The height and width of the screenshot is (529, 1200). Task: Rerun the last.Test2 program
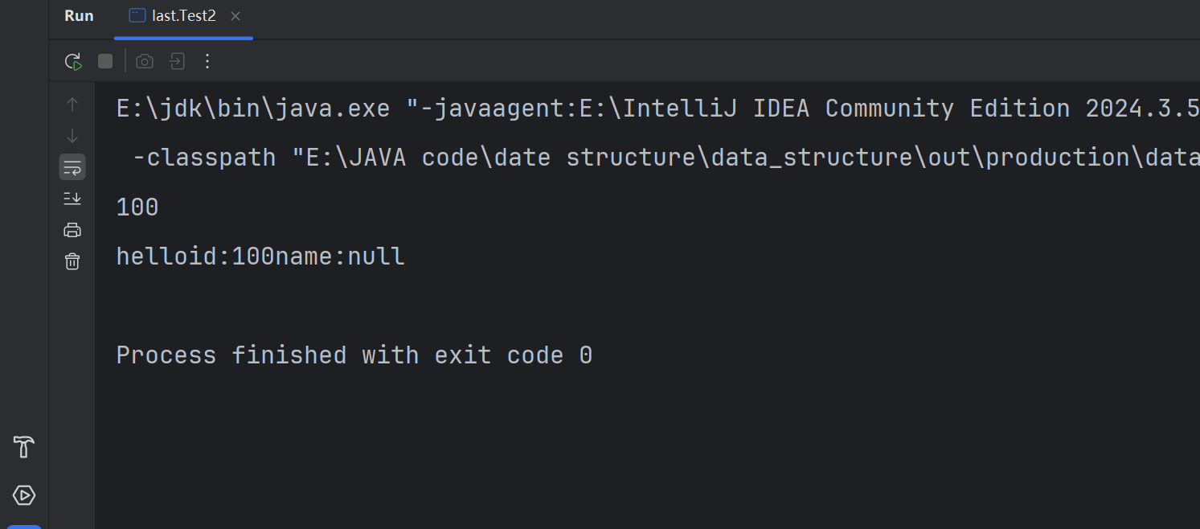[x=73, y=61]
